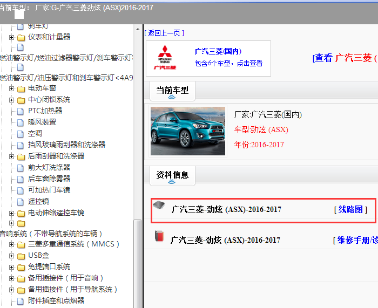Expand the 电动伸缩遥控车镜 folder

click(x=11, y=213)
